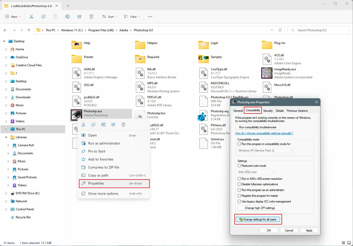This screenshot has height=246, width=353.
Task: Select the ACE.dll file icon
Action: (267, 59)
